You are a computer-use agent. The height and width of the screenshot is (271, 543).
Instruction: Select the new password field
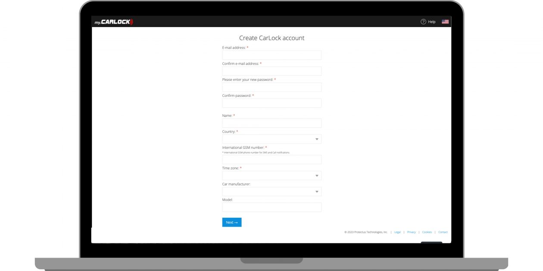[x=271, y=87]
